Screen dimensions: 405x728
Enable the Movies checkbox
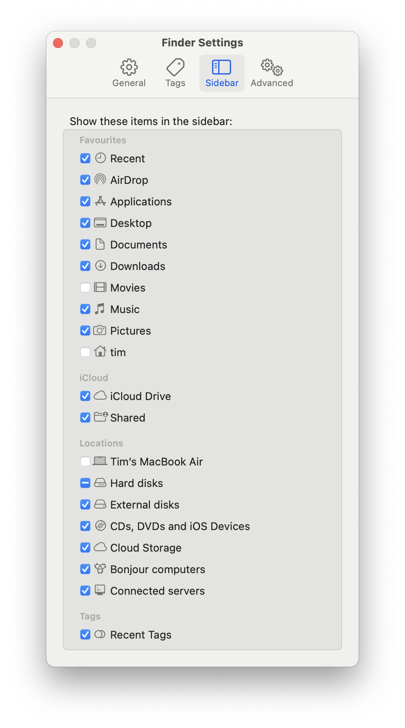[x=85, y=287]
